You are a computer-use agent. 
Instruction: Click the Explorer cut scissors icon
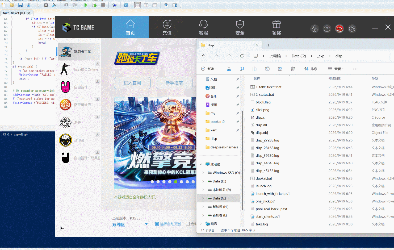(x=229, y=69)
